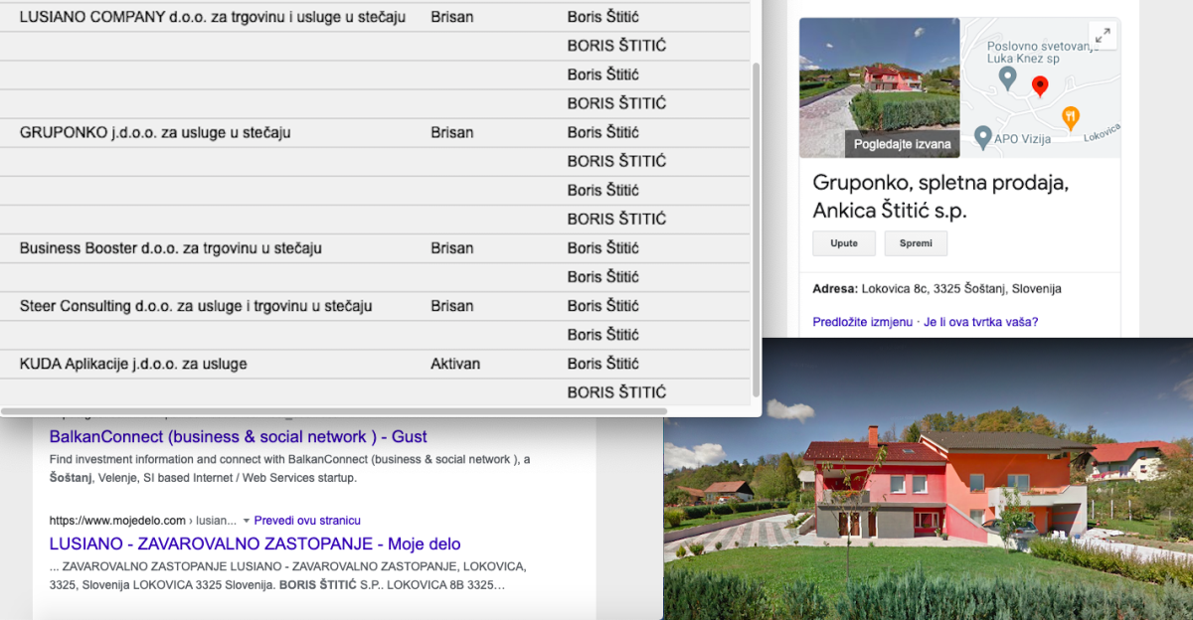Click the map thumbnail in business panel
Viewport: 1193px width, 620px height.
1040,87
